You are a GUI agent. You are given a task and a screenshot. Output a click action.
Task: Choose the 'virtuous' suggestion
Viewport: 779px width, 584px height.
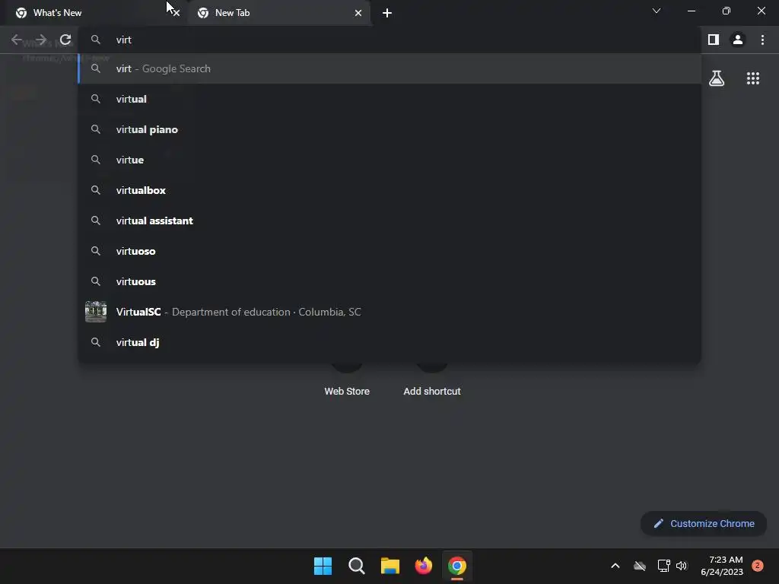(390, 281)
